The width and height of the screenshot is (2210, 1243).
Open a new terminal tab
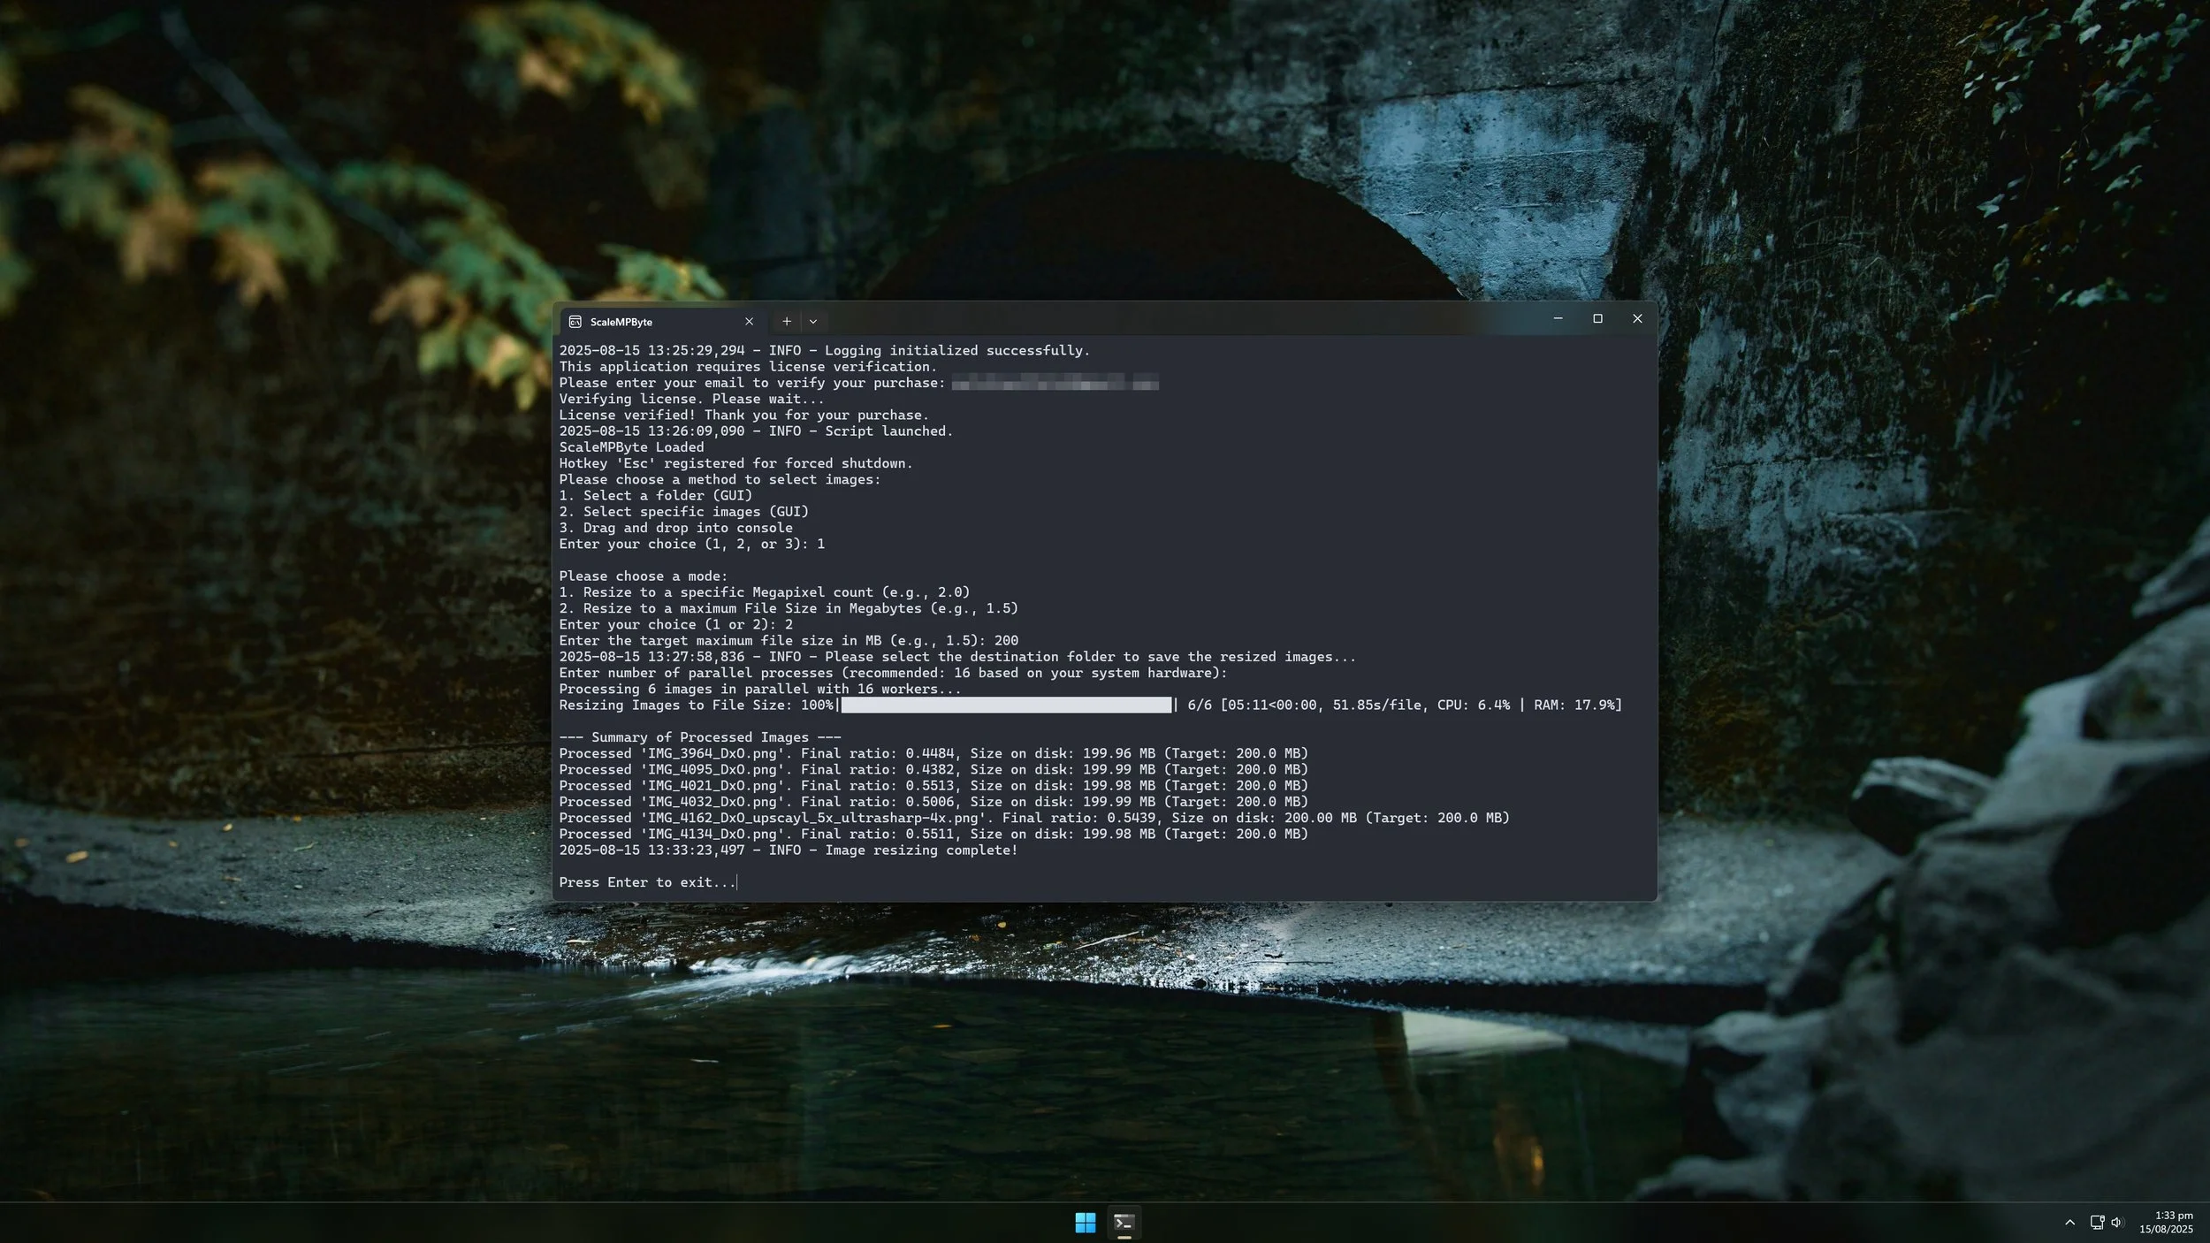pos(786,322)
